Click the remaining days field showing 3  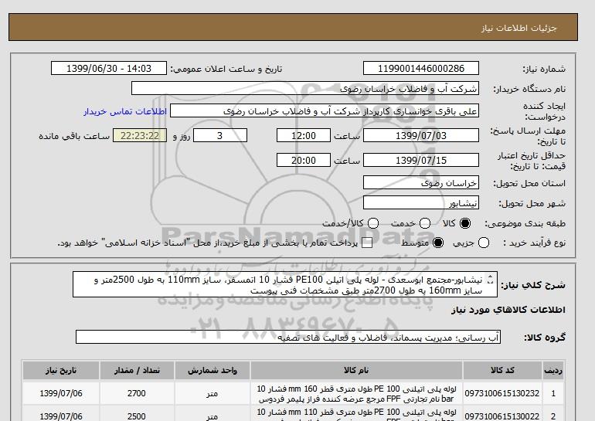220,135
